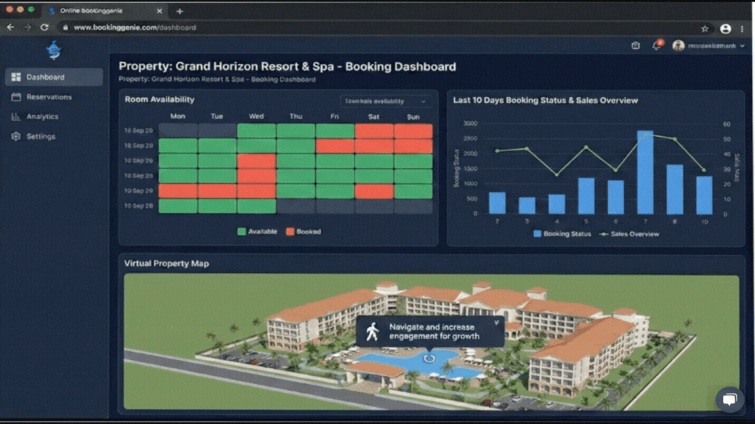Toggle Booking Status series in chart legend
The width and height of the screenshot is (755, 424).
(x=562, y=234)
